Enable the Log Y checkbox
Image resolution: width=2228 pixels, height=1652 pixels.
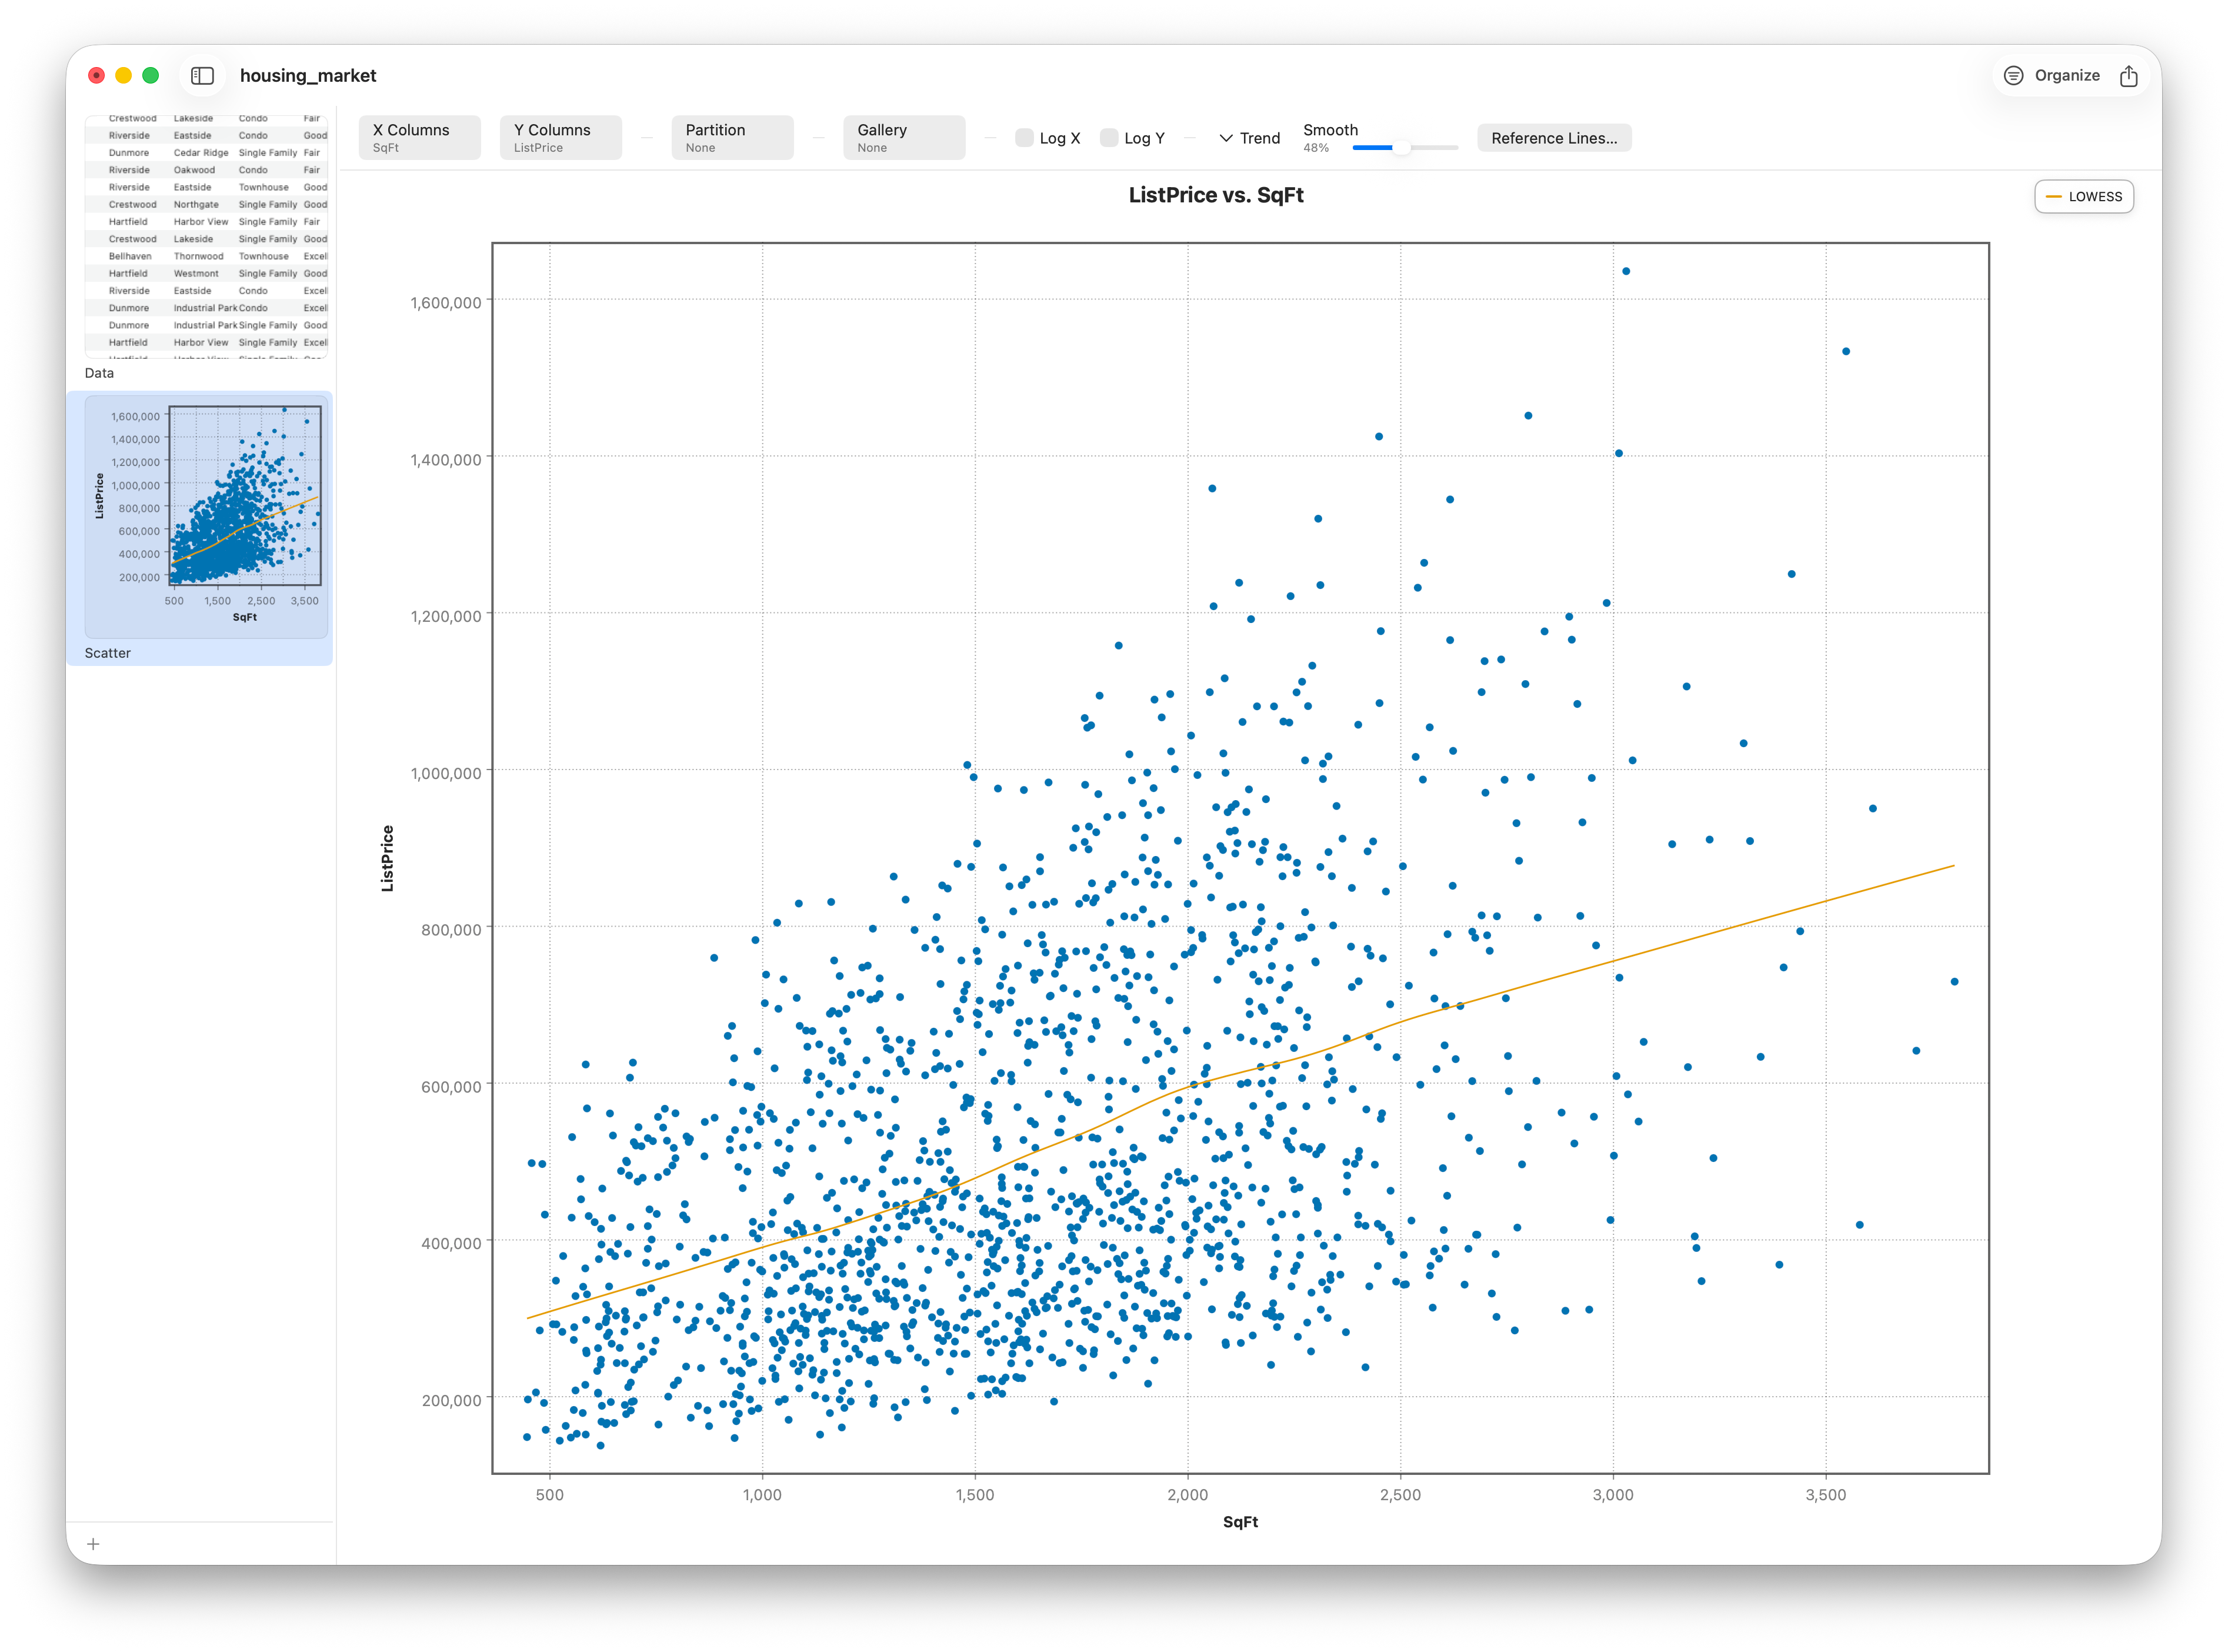coord(1109,138)
